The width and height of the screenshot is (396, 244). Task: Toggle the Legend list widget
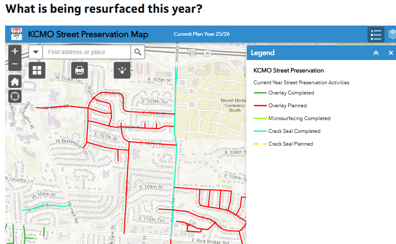point(376,34)
